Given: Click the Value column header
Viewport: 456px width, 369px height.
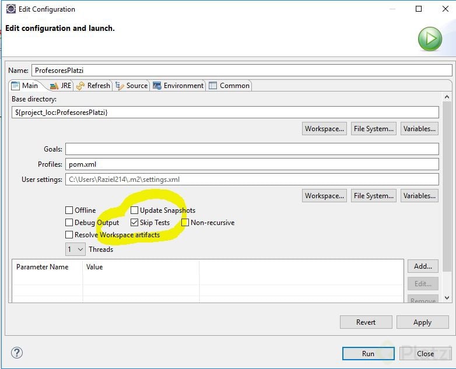Looking at the screenshot, I should 141,267.
